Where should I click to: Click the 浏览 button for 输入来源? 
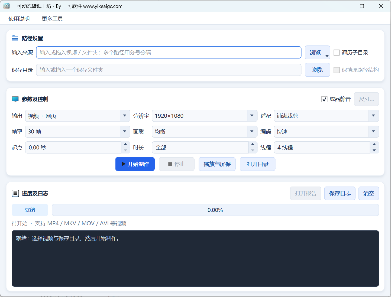coord(317,53)
